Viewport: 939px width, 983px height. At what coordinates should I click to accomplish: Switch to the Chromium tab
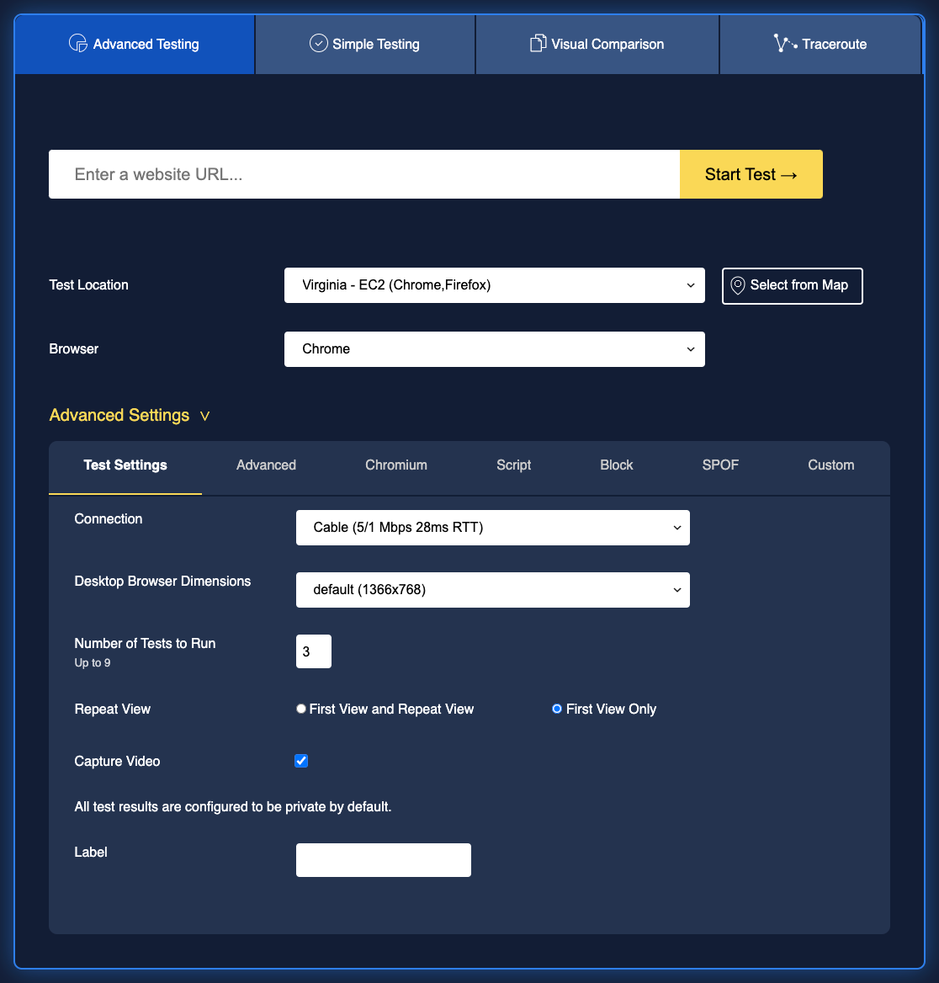click(x=395, y=465)
